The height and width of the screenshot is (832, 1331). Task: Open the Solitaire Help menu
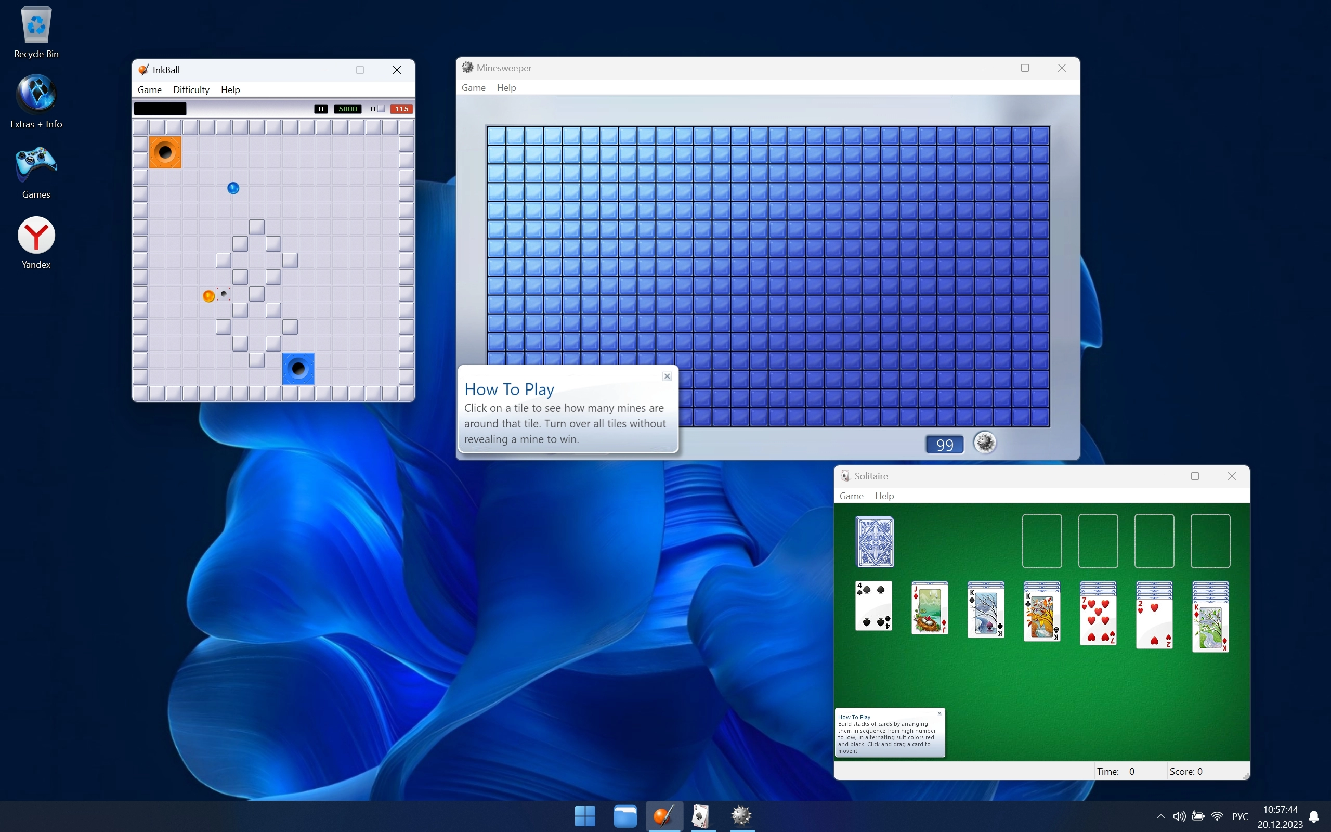(884, 496)
